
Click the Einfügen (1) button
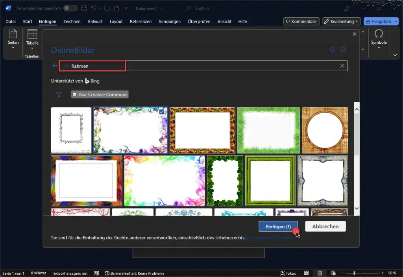tap(278, 227)
